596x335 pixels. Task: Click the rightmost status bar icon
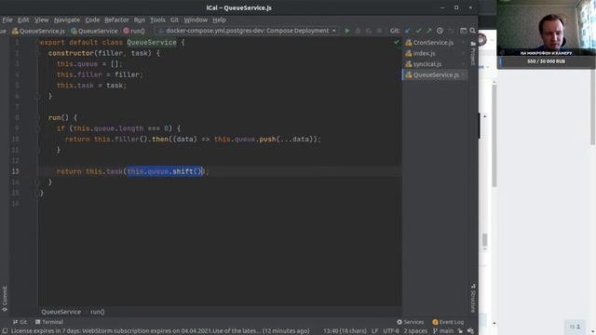point(470,331)
